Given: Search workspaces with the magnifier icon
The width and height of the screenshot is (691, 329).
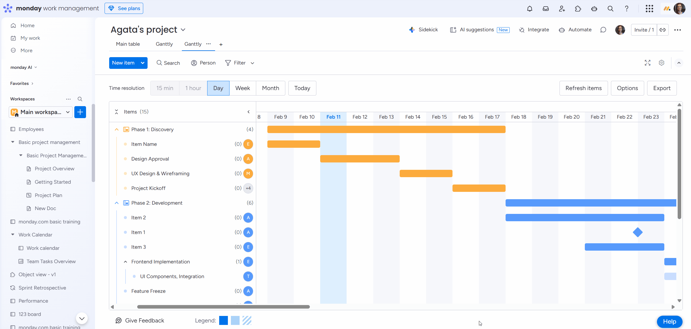Looking at the screenshot, I should click(80, 99).
